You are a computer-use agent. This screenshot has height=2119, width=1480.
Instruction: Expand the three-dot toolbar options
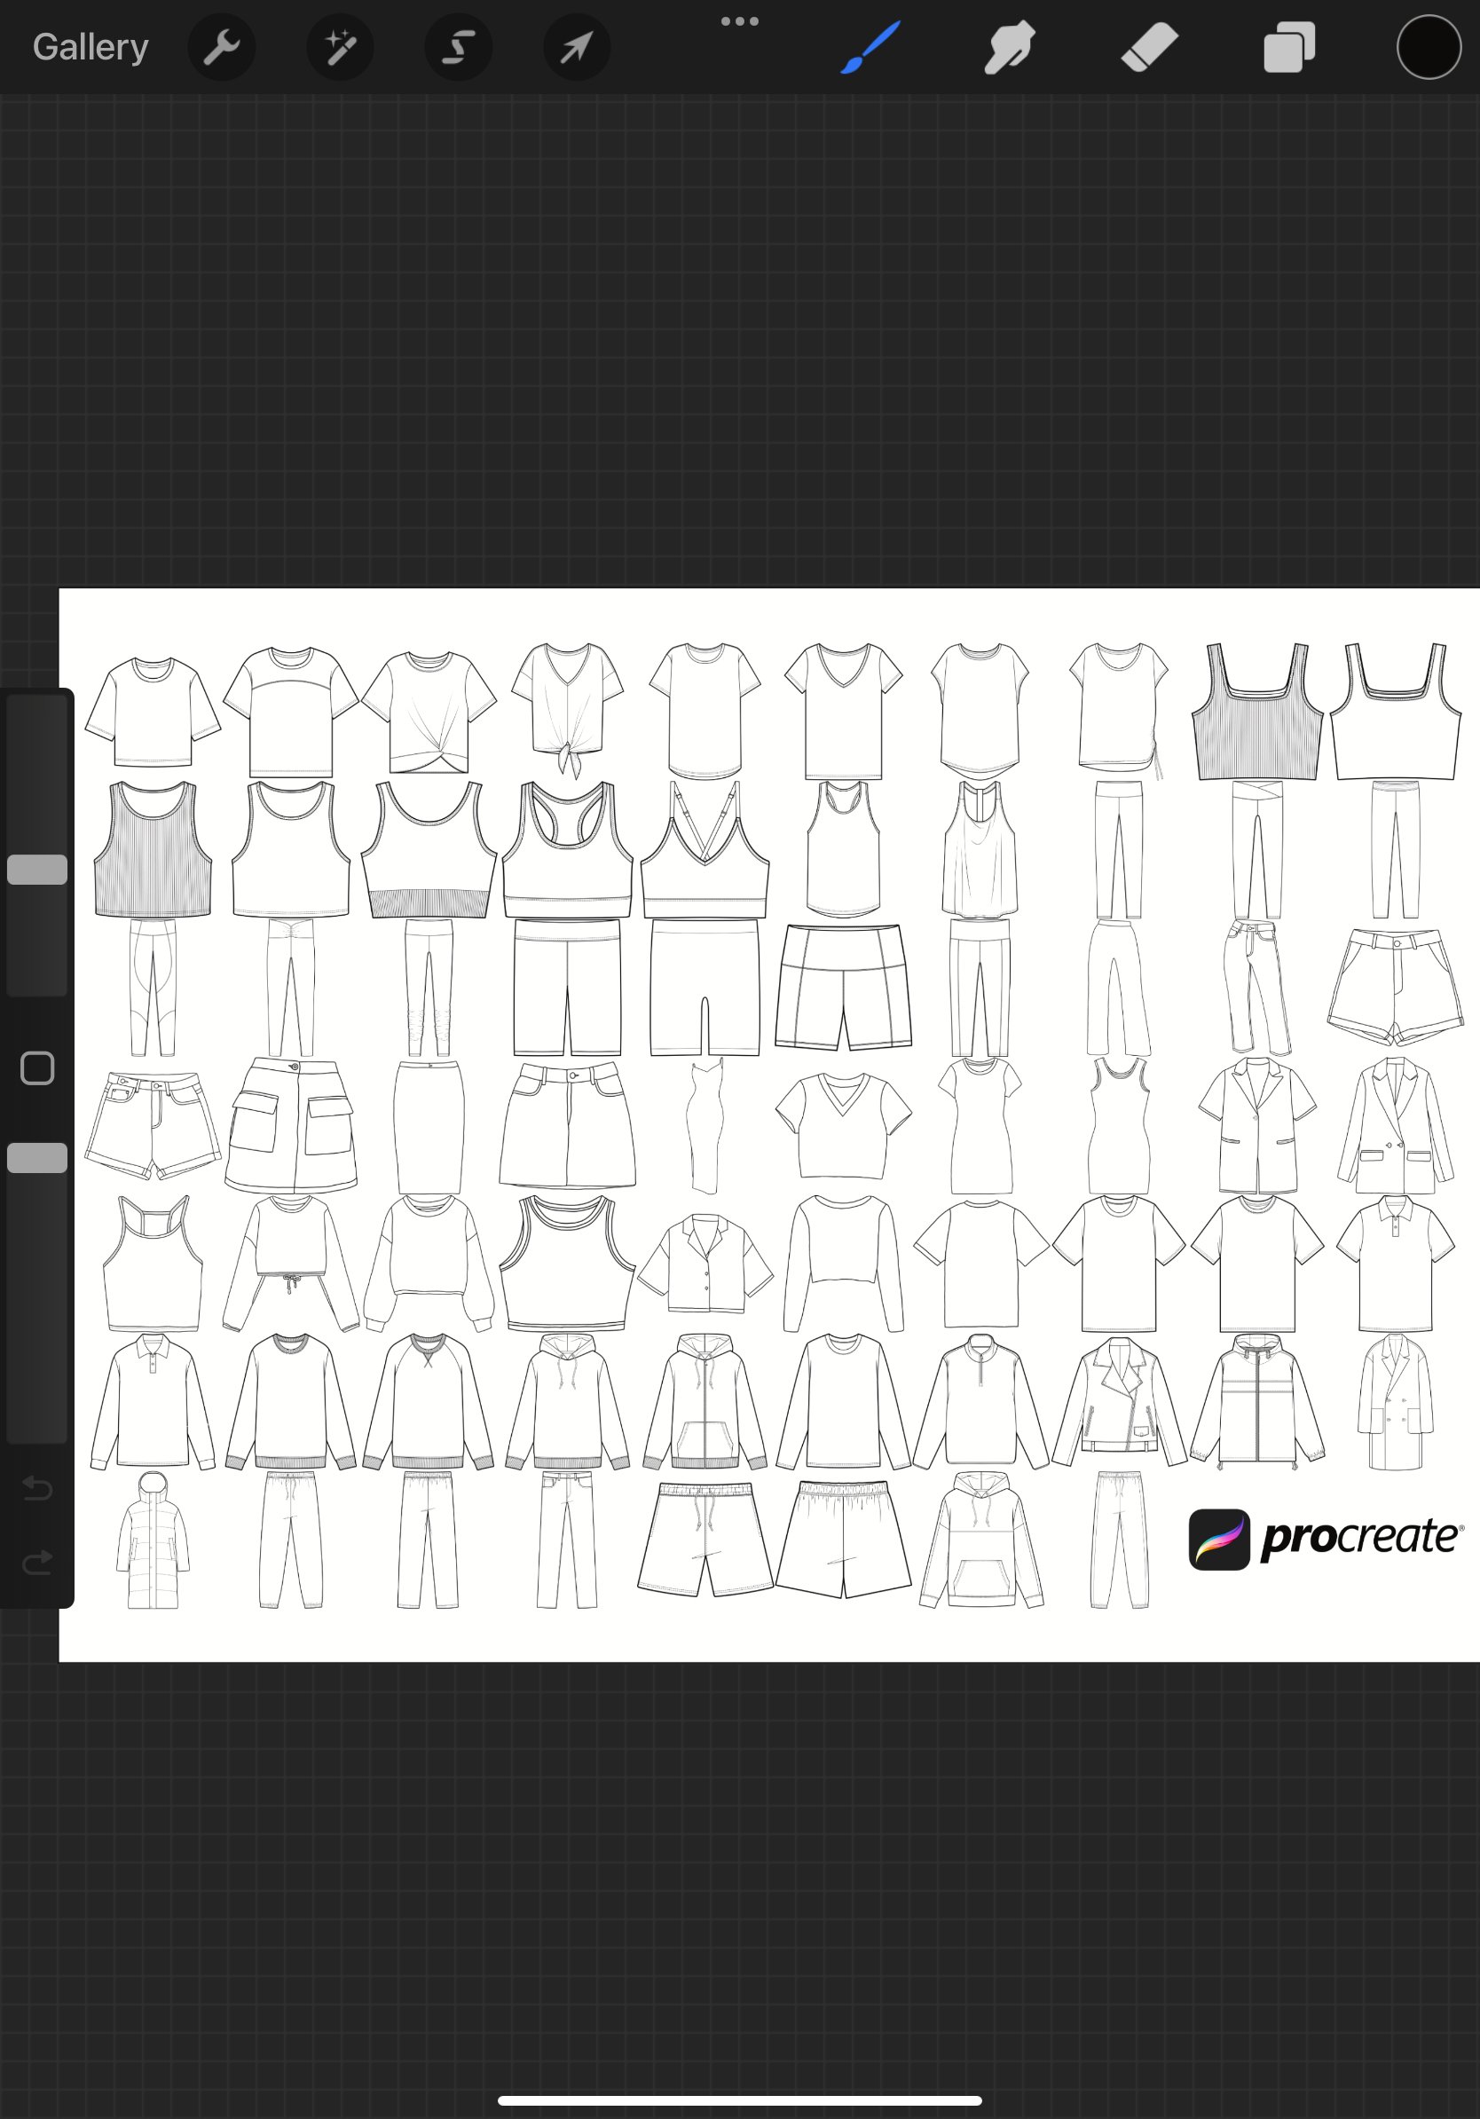point(740,20)
